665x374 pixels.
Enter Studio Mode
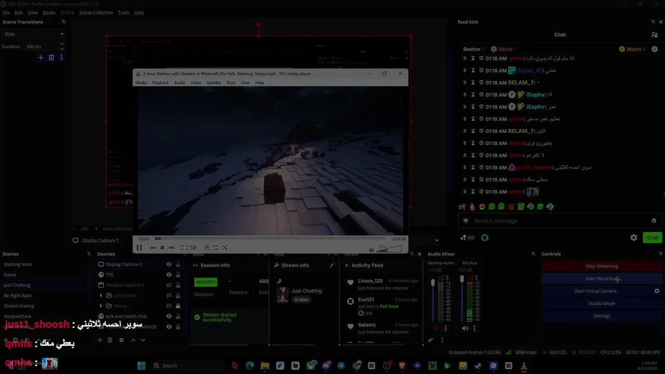click(602, 304)
